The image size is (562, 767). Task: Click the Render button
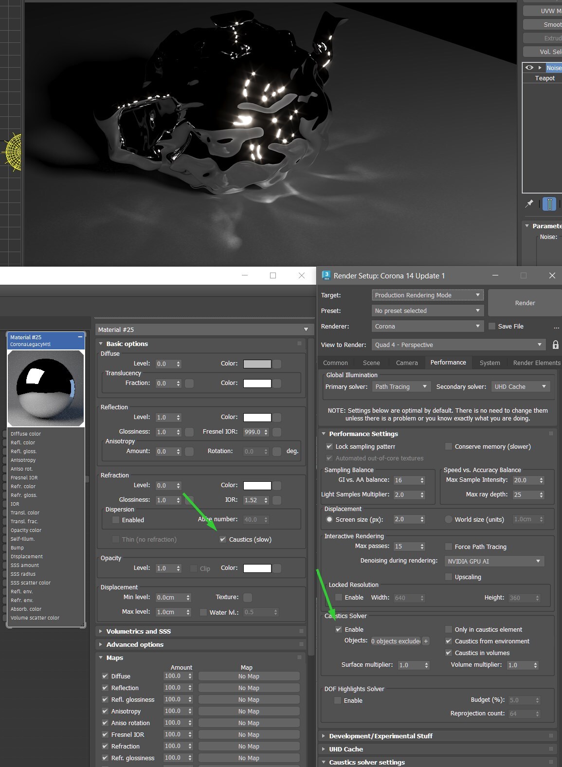[525, 303]
